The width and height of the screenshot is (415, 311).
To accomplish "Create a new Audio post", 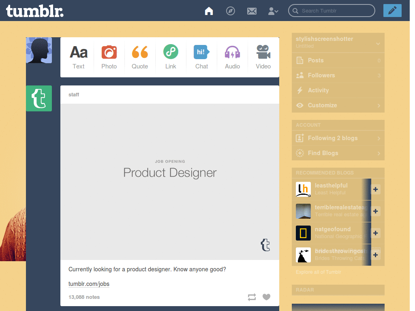I will [232, 57].
